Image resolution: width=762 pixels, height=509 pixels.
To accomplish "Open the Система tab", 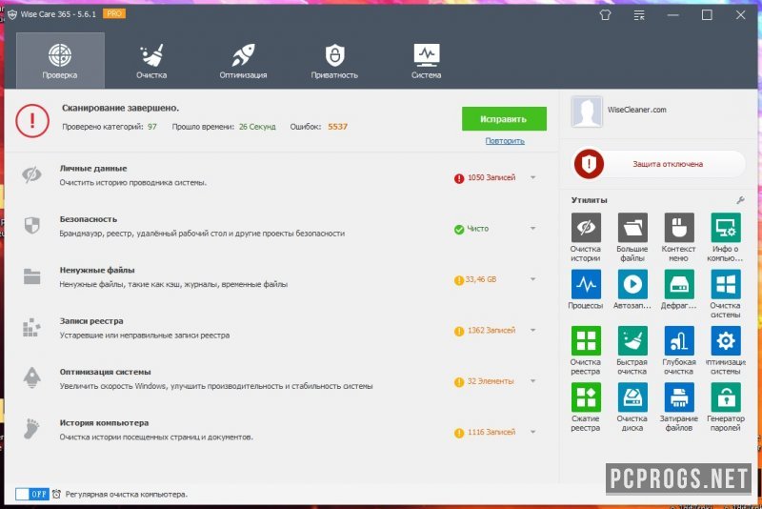I will [426, 60].
